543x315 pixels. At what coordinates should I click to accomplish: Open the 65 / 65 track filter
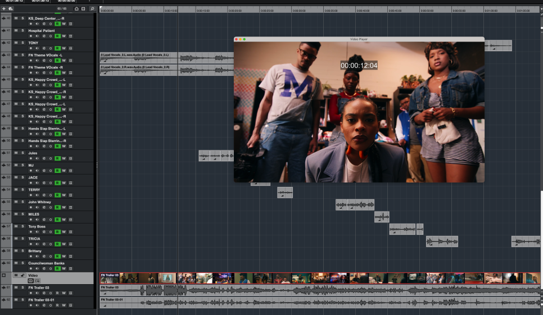point(62,8)
